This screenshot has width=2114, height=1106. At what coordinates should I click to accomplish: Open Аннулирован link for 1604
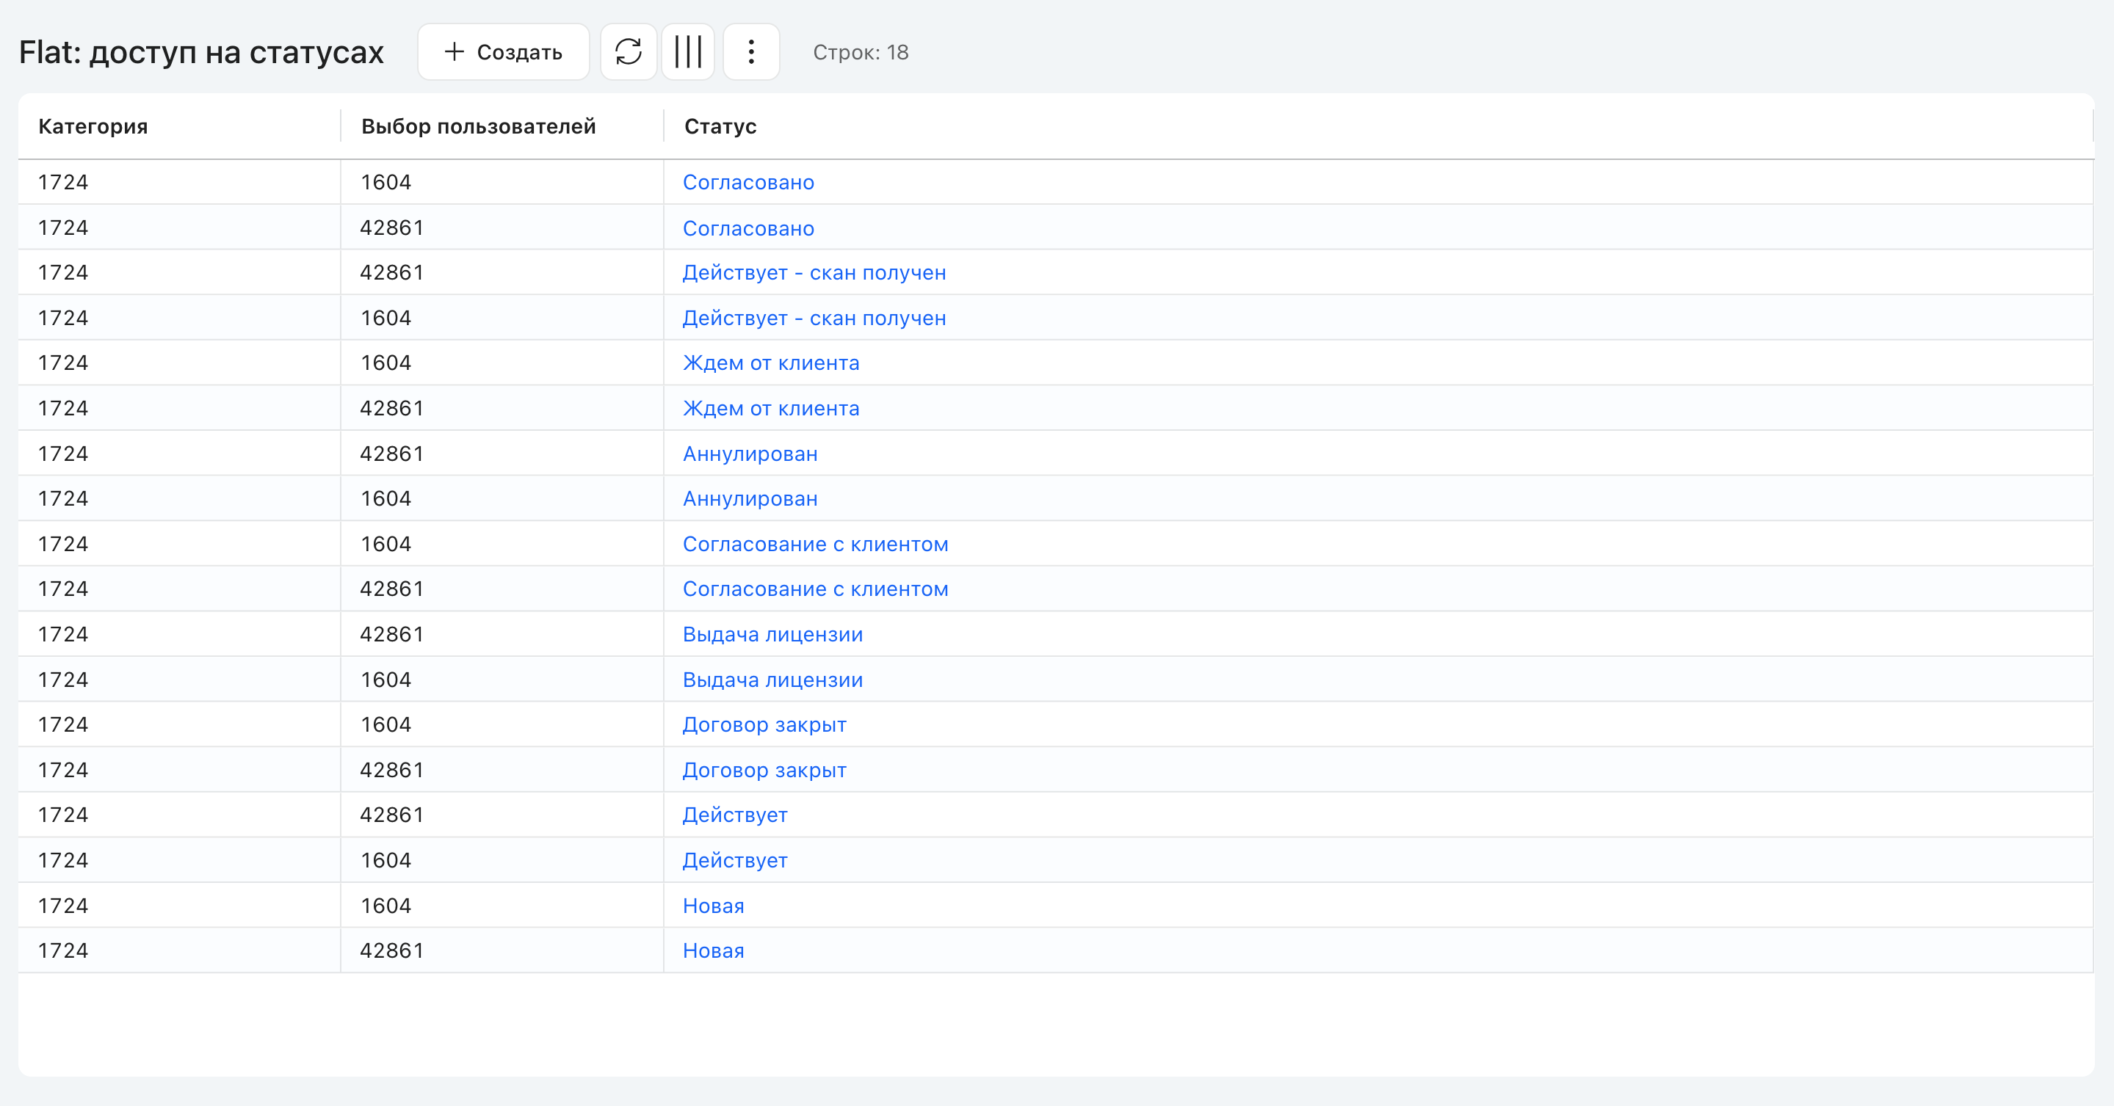[750, 499]
